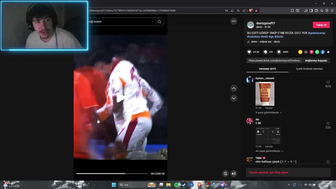Open browser extensions puzzle icon
Image resolution: width=336 pixels, height=189 pixels.
[292, 10]
